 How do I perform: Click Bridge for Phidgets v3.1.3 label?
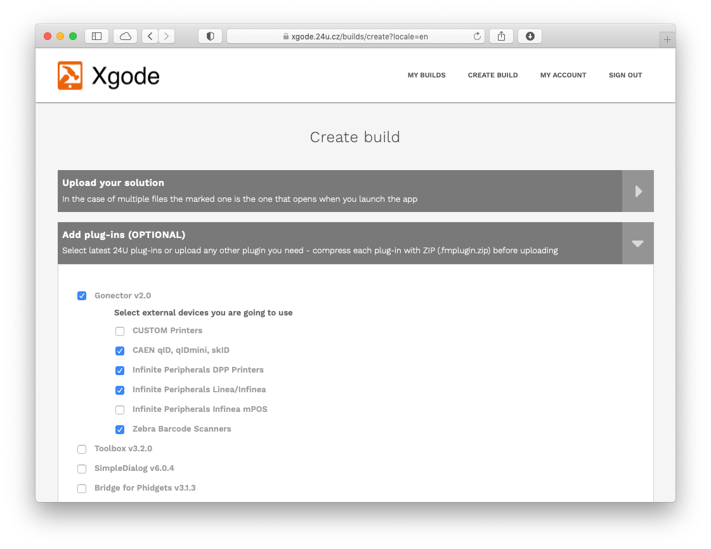145,487
